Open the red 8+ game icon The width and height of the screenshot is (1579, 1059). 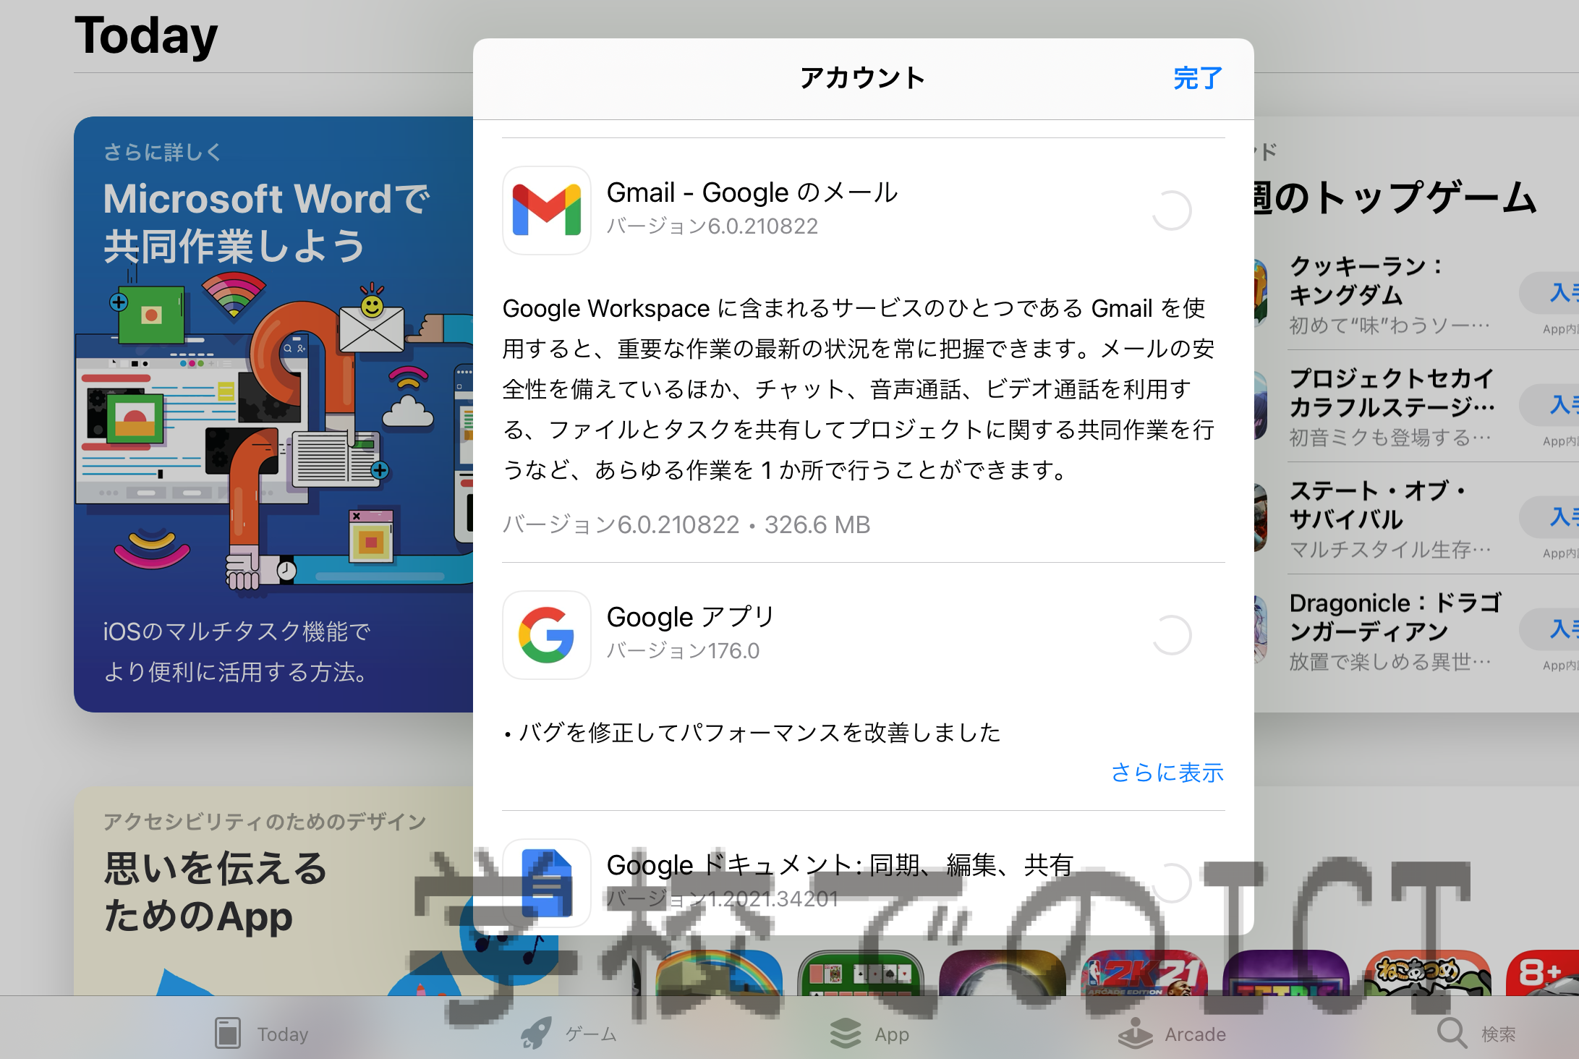pyautogui.click(x=1542, y=973)
